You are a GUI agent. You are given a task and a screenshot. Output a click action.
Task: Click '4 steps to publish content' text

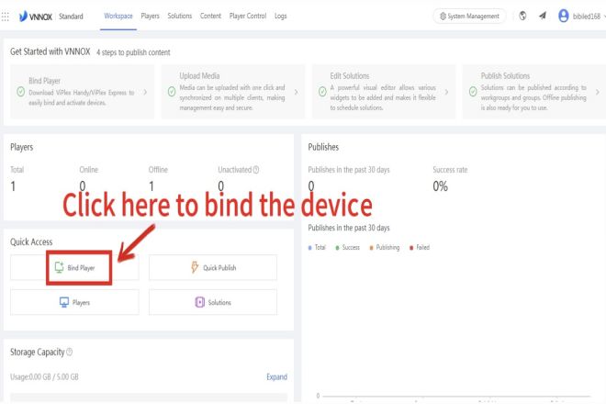point(133,52)
